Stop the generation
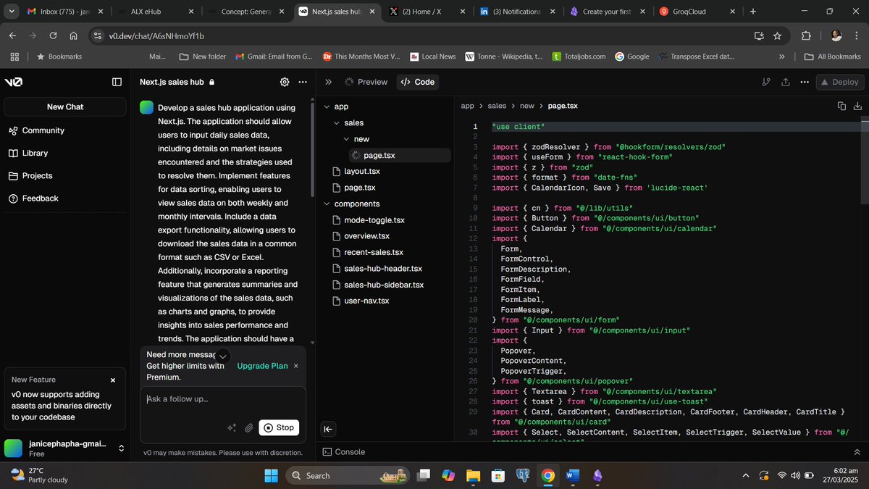The height and width of the screenshot is (489, 869). tap(279, 427)
